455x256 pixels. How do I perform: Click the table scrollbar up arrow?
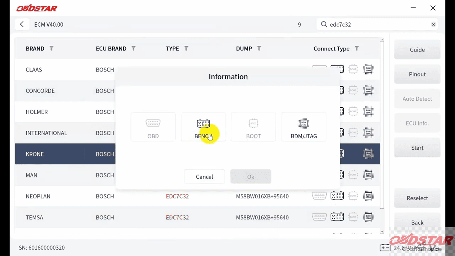click(x=382, y=40)
